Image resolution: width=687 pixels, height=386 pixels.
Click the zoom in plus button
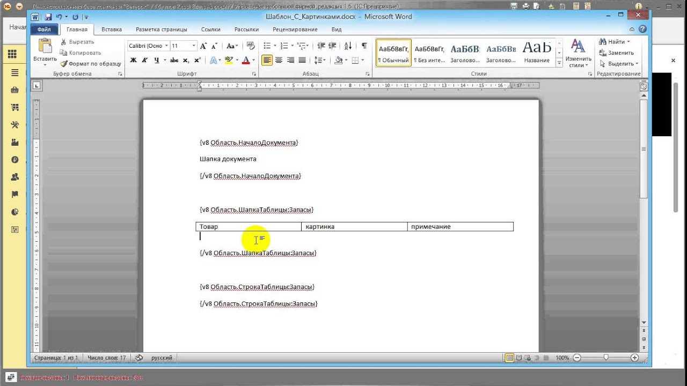pyautogui.click(x=635, y=358)
